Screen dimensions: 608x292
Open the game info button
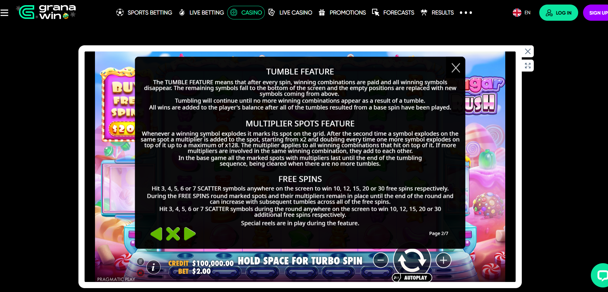pyautogui.click(x=153, y=267)
